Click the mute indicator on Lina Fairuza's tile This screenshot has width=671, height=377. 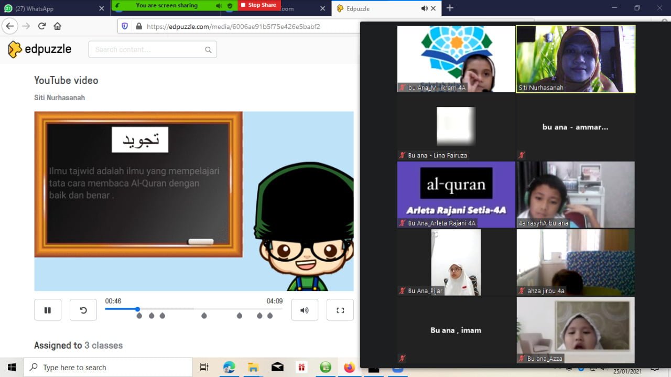(x=401, y=155)
